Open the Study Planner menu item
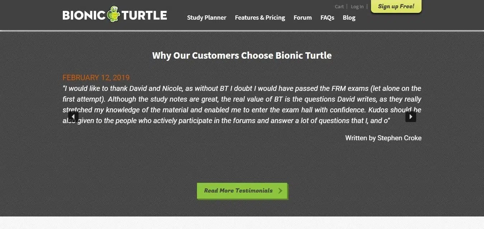The width and height of the screenshot is (484, 229). (x=207, y=18)
